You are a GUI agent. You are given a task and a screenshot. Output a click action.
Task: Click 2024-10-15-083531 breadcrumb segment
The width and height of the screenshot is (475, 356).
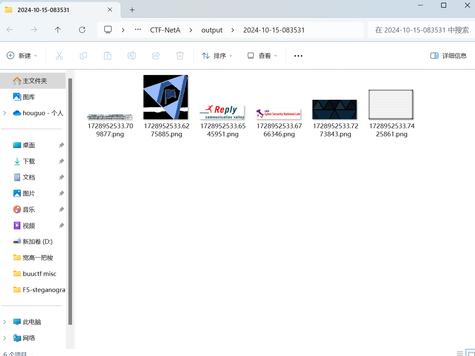[274, 30]
